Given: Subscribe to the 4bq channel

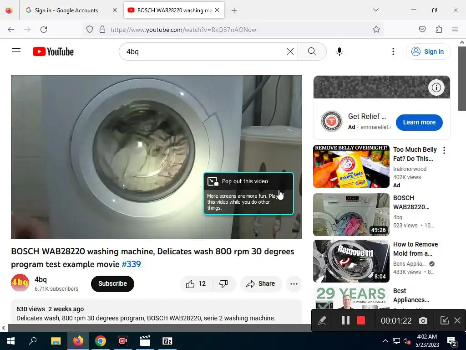Looking at the screenshot, I should [x=113, y=283].
